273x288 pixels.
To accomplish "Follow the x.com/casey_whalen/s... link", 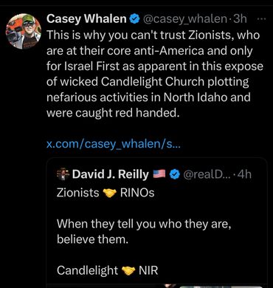I will (x=114, y=144).
